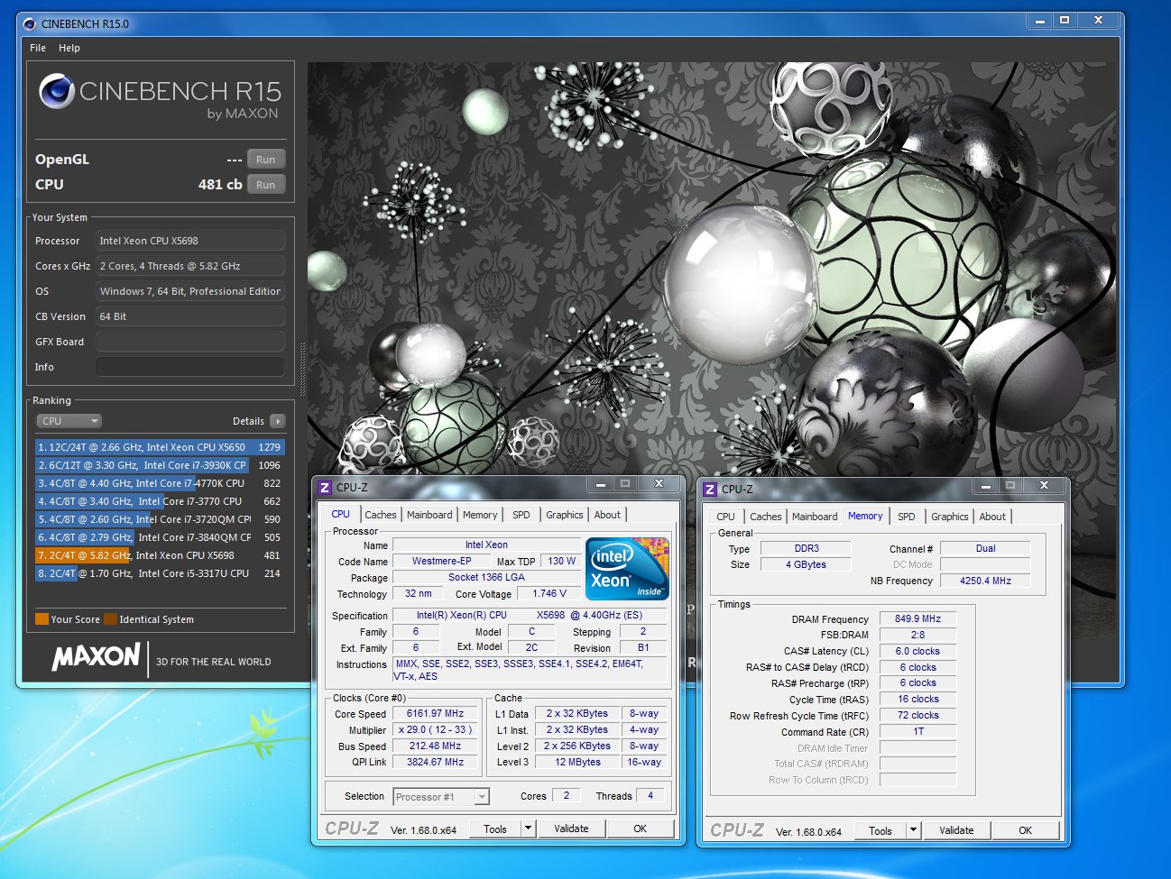This screenshot has width=1171, height=879.
Task: Click the Info text field
Action: tap(190, 367)
